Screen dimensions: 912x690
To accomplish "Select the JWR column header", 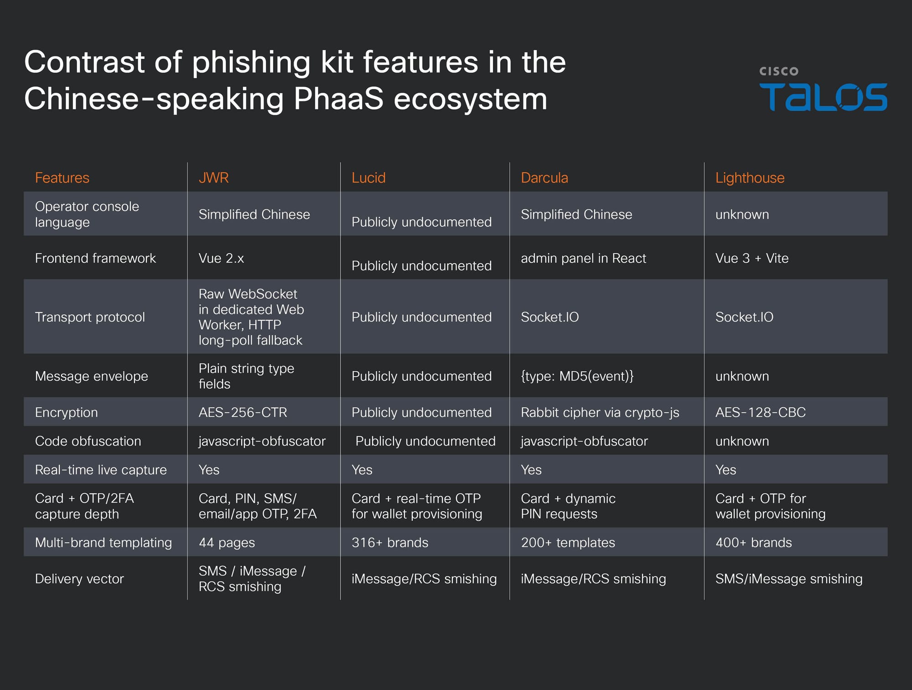I will coord(213,177).
